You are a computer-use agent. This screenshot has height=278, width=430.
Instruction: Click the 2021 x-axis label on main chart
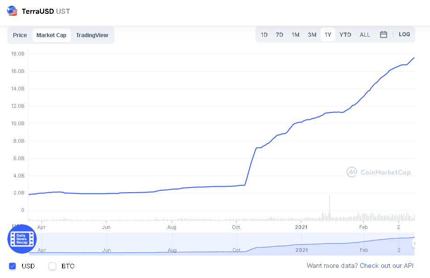coord(301,227)
